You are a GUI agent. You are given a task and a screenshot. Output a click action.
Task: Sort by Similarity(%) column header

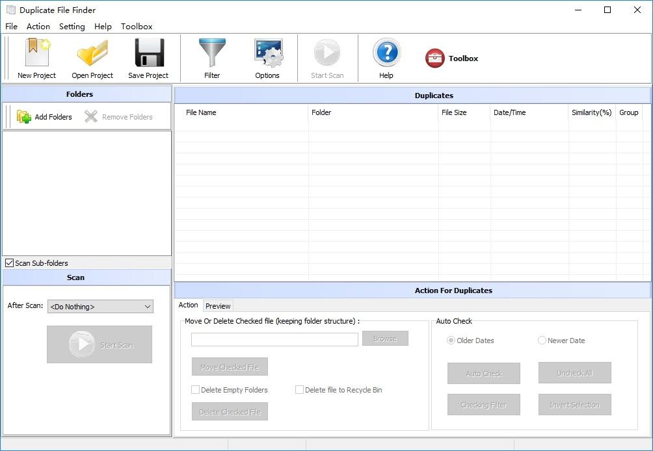tap(592, 112)
